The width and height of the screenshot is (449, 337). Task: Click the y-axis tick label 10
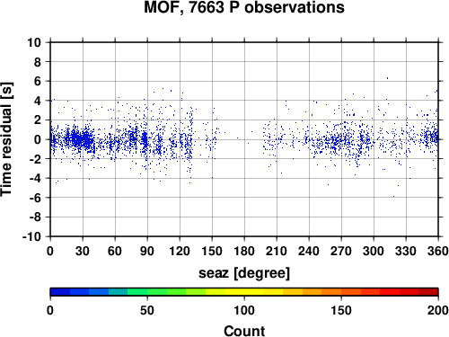click(34, 42)
